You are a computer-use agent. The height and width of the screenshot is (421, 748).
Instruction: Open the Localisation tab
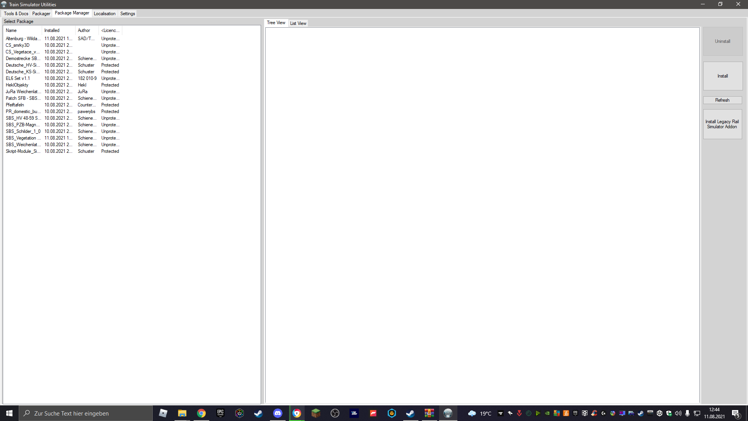tap(104, 14)
